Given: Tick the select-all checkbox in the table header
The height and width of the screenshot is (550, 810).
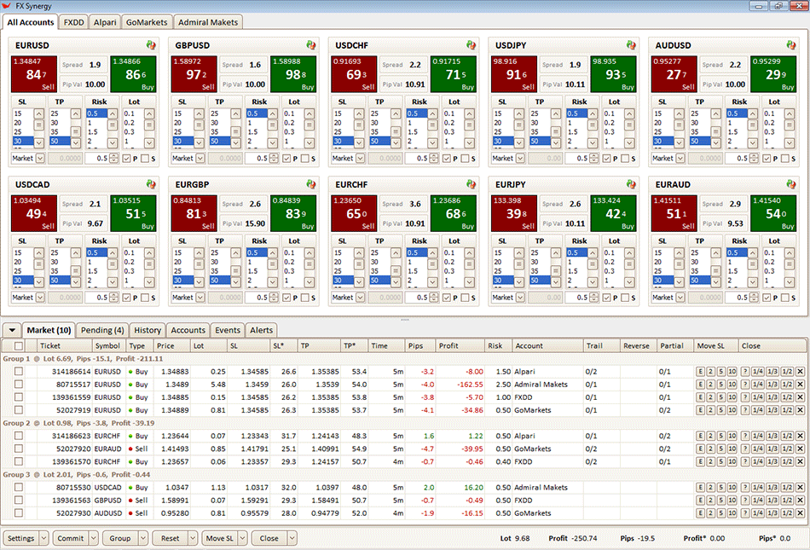Looking at the screenshot, I should (x=18, y=346).
